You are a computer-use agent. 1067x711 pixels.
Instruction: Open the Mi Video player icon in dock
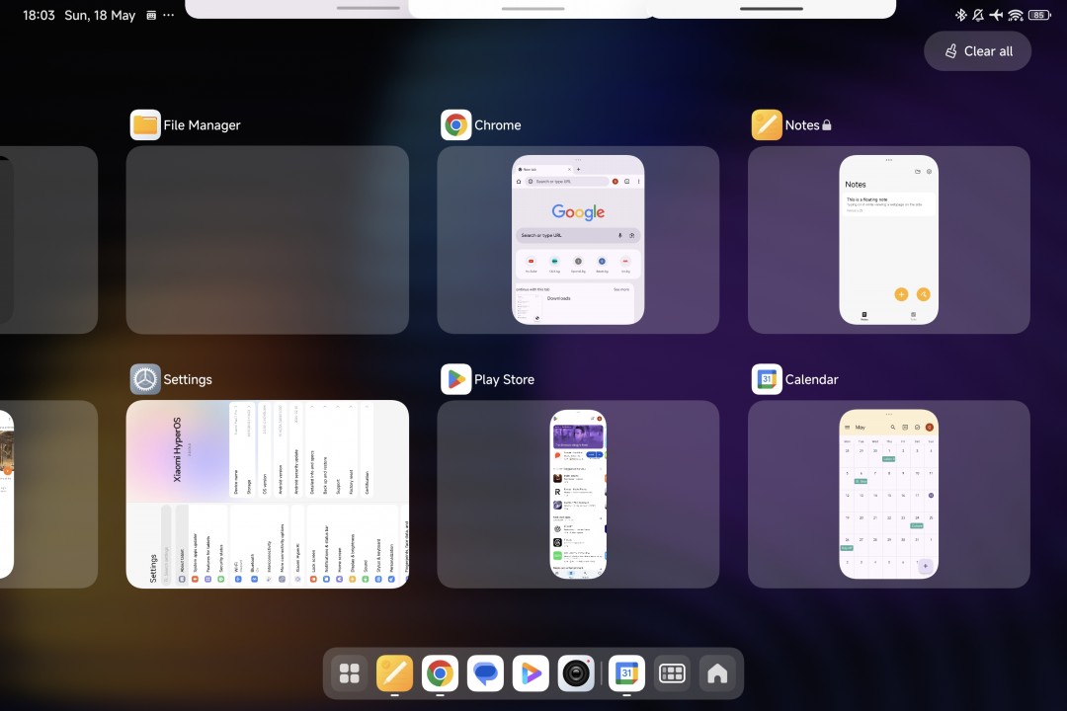pyautogui.click(x=531, y=673)
